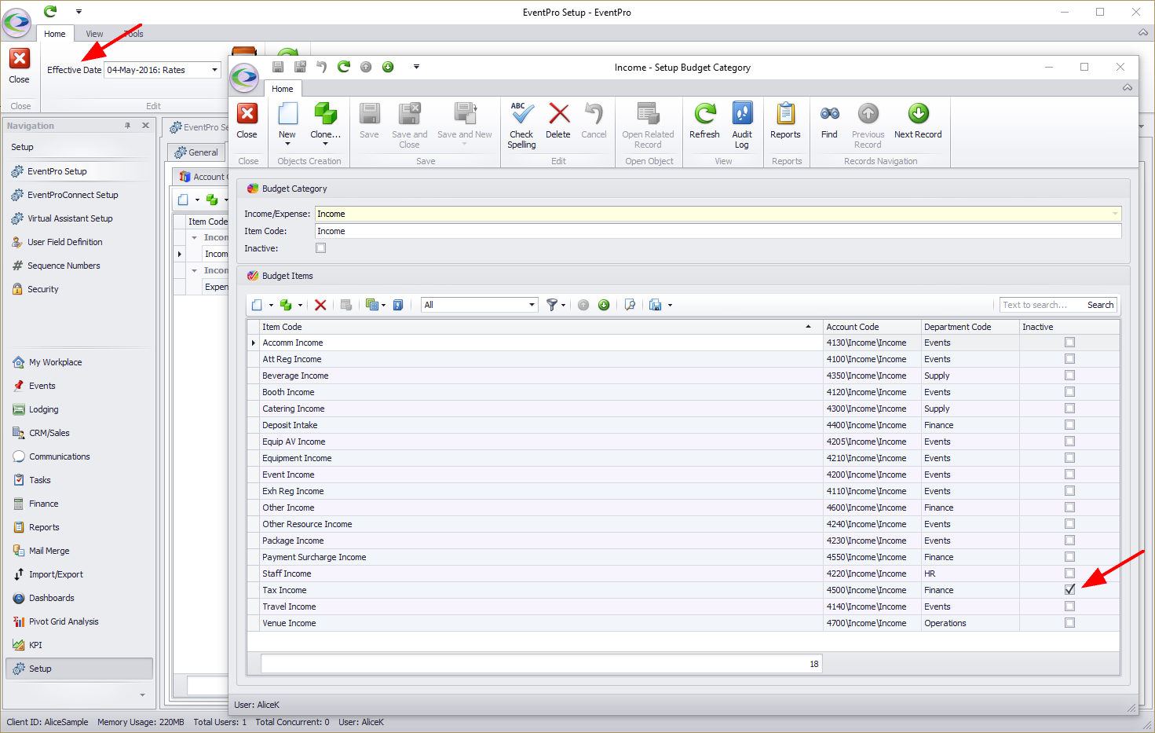Open My Workplace in navigation
1155x733 pixels.
55,362
